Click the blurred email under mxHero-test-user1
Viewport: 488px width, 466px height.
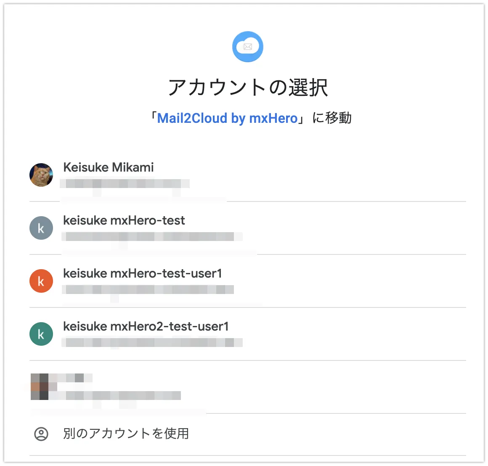point(148,290)
